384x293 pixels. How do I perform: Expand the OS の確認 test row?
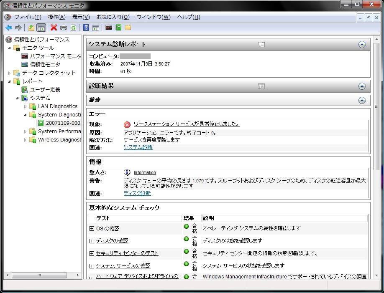[92, 228]
